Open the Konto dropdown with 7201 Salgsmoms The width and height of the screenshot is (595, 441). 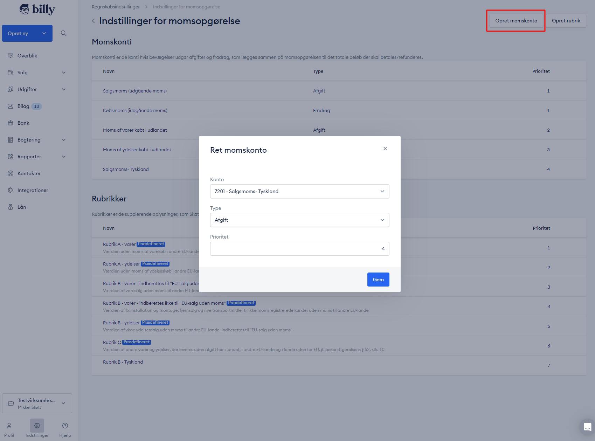point(300,191)
